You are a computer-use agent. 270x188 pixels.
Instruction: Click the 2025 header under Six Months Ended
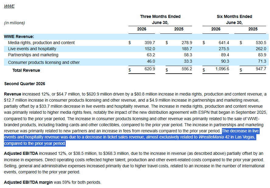tap(253, 29)
